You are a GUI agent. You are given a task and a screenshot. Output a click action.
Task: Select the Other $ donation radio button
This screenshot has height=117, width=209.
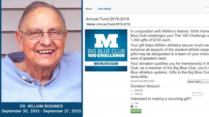click(132, 94)
